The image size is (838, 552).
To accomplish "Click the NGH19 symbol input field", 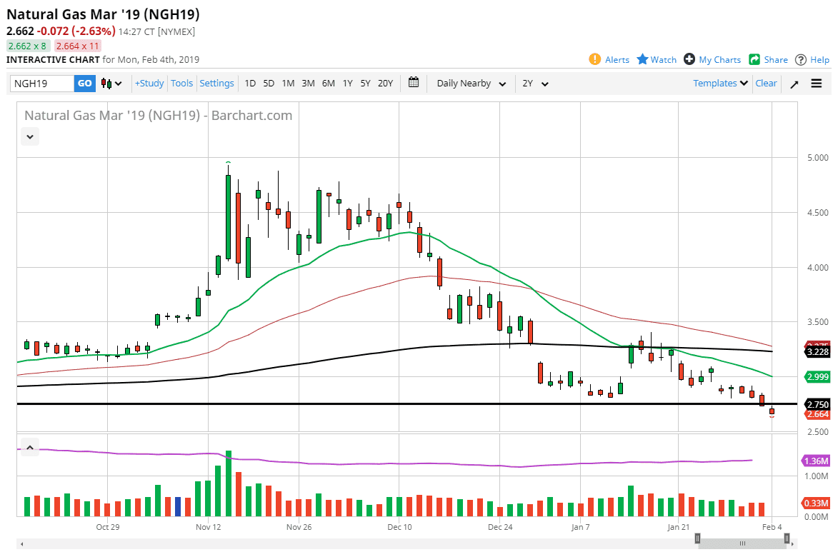I will pos(42,84).
